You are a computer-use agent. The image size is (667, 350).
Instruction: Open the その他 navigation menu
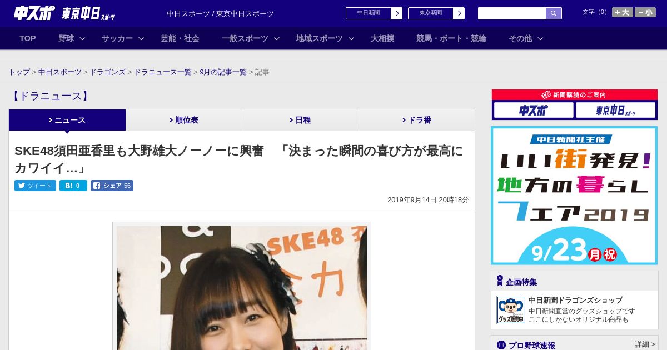point(520,38)
